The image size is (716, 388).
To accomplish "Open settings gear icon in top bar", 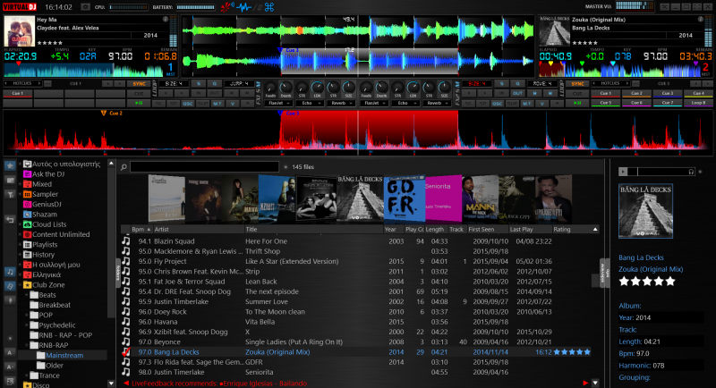I will (x=85, y=7).
